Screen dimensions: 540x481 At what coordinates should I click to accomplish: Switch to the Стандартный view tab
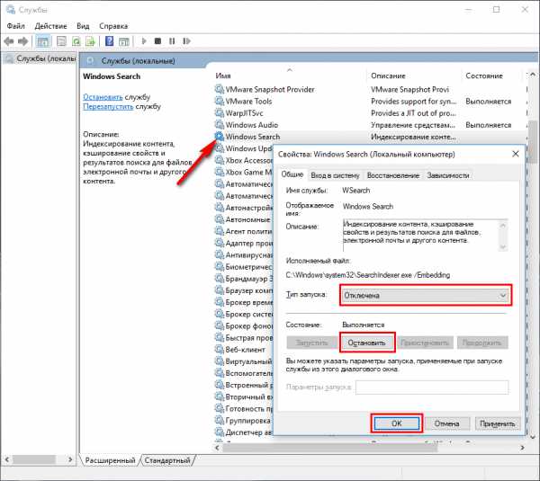tap(167, 460)
